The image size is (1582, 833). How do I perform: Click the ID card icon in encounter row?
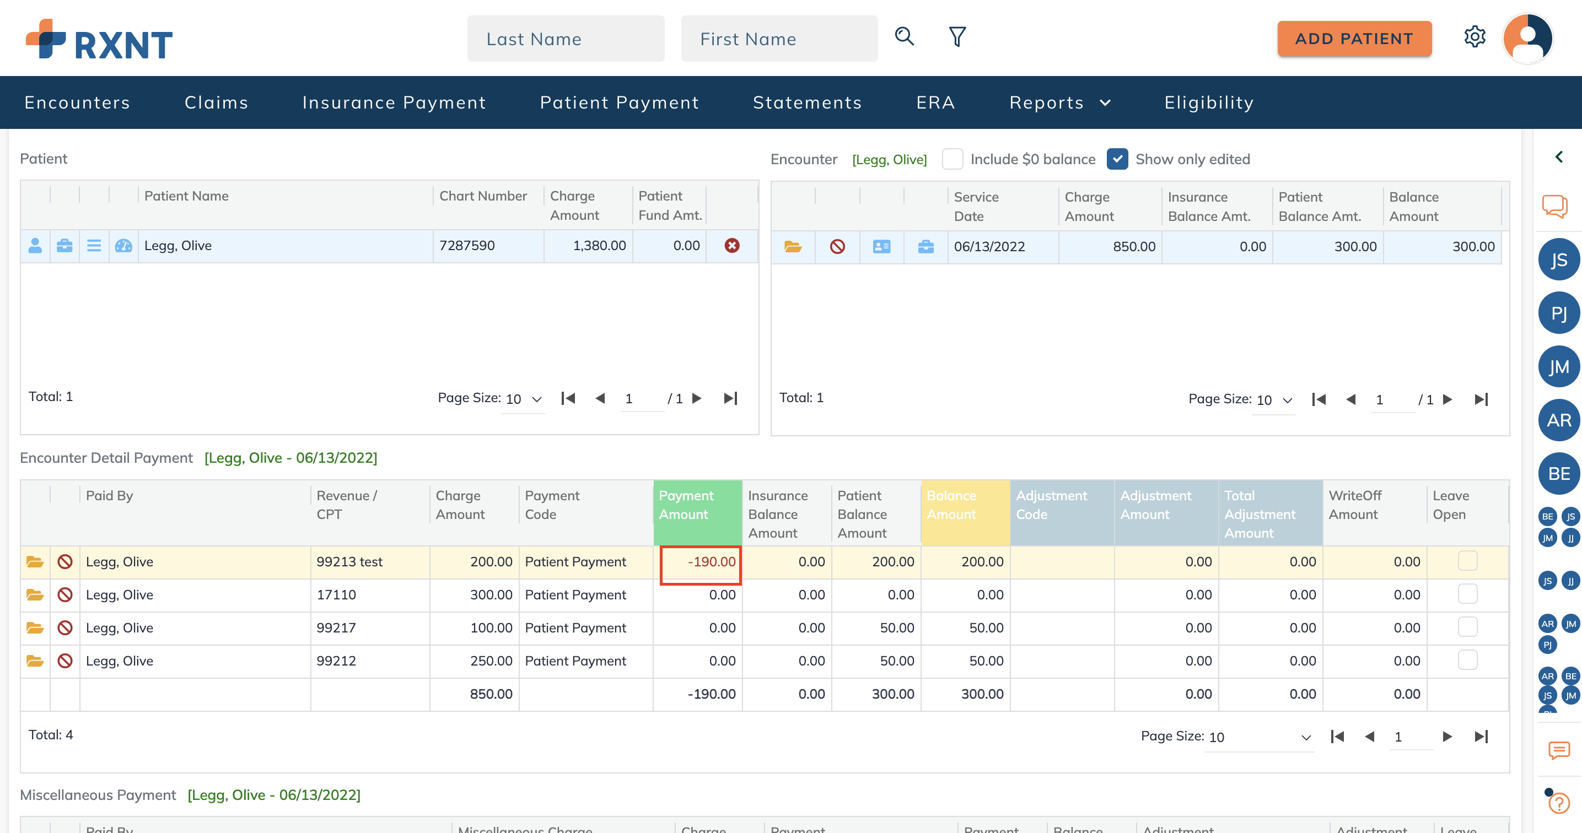tap(881, 247)
